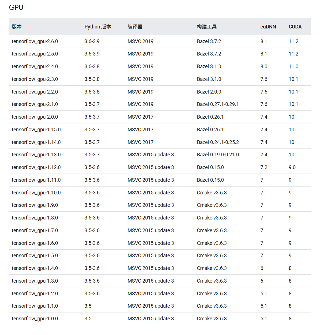Select tensorflow_gpu-1.1.0 version cell
This screenshot has width=326, height=335.
35,306
